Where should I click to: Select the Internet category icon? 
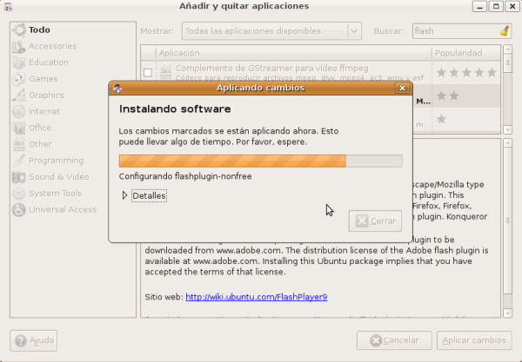tap(19, 112)
